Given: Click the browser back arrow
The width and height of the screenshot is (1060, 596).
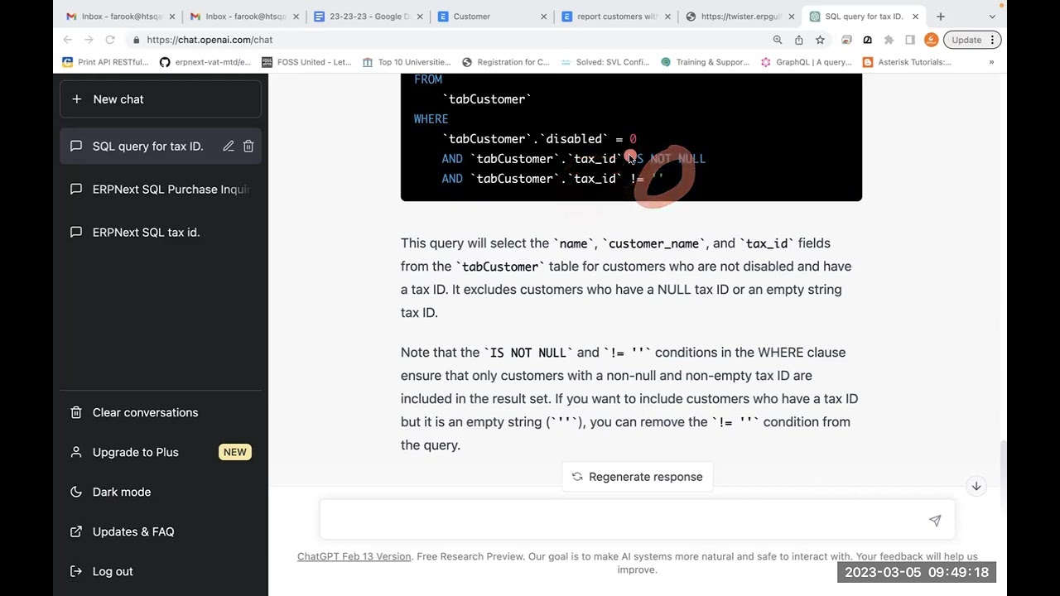Looking at the screenshot, I should coord(68,40).
